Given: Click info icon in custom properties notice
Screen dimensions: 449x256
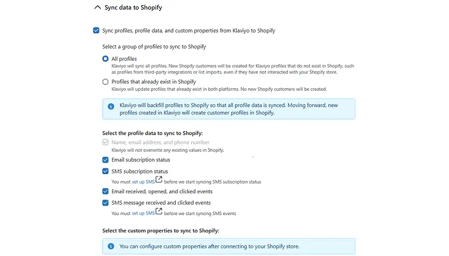Looking at the screenshot, I should [x=111, y=246].
